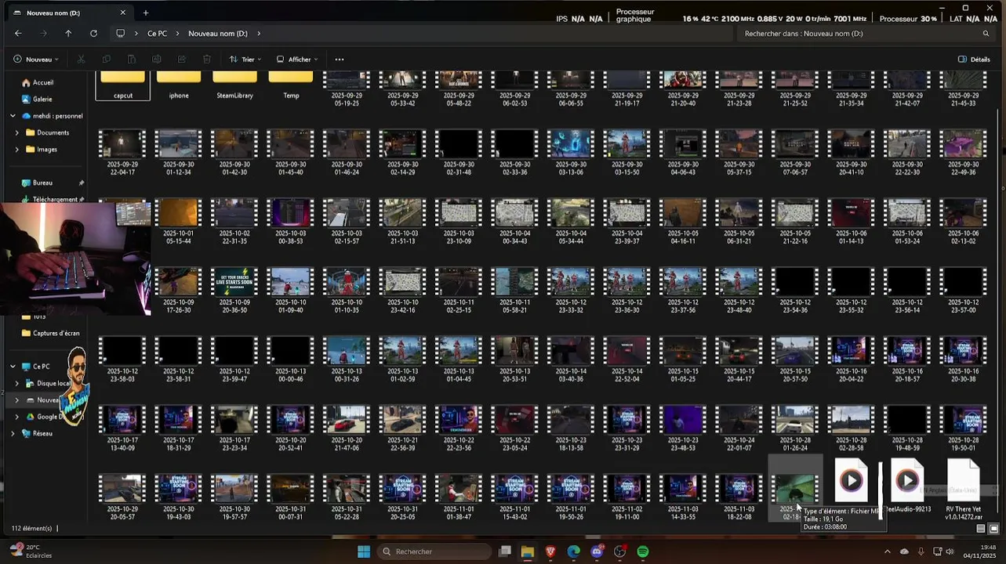Viewport: 1006px width, 564px height.
Task: Go back with the left arrow button
Action: pyautogui.click(x=18, y=34)
